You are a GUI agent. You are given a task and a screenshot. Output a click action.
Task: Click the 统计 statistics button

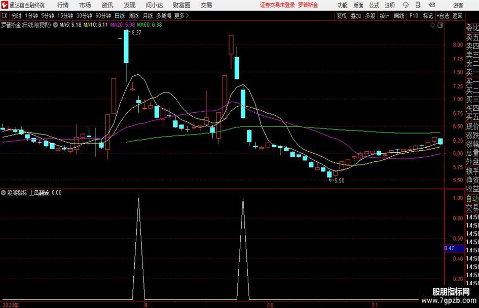pyautogui.click(x=384, y=16)
